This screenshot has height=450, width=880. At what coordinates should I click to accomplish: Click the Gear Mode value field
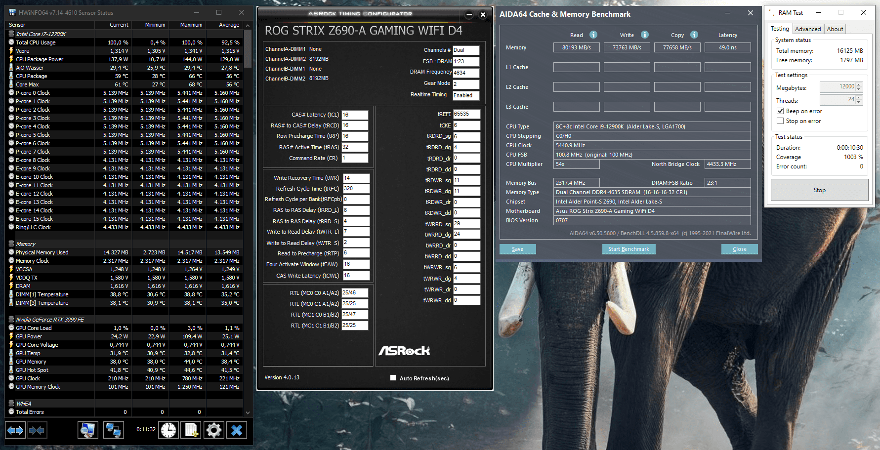[x=466, y=84]
